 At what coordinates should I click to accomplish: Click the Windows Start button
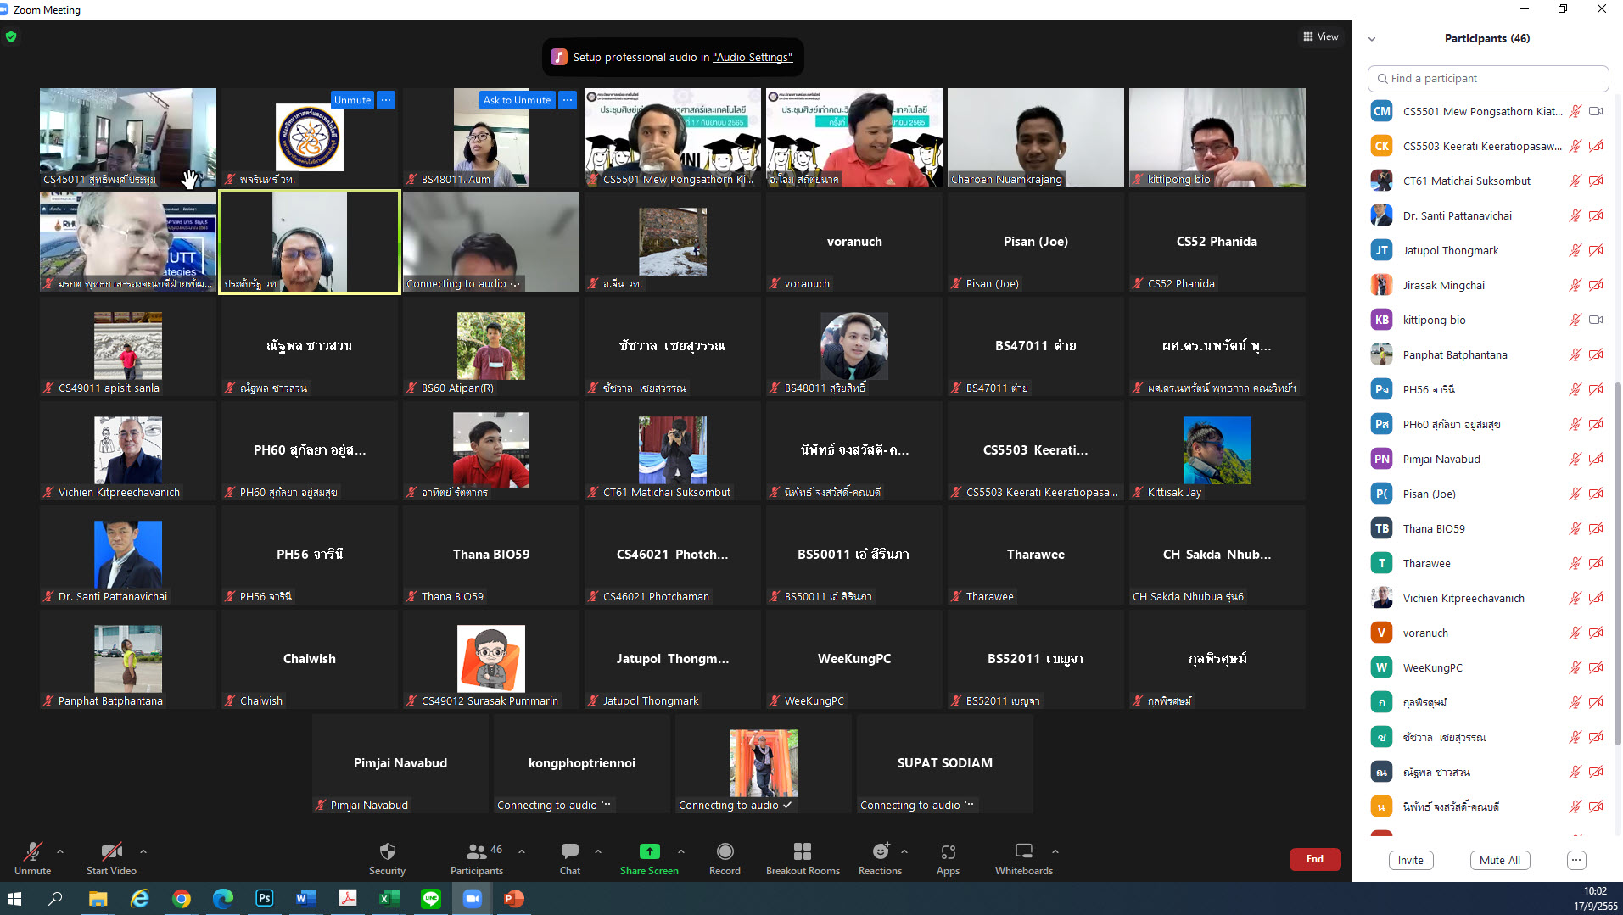(14, 898)
